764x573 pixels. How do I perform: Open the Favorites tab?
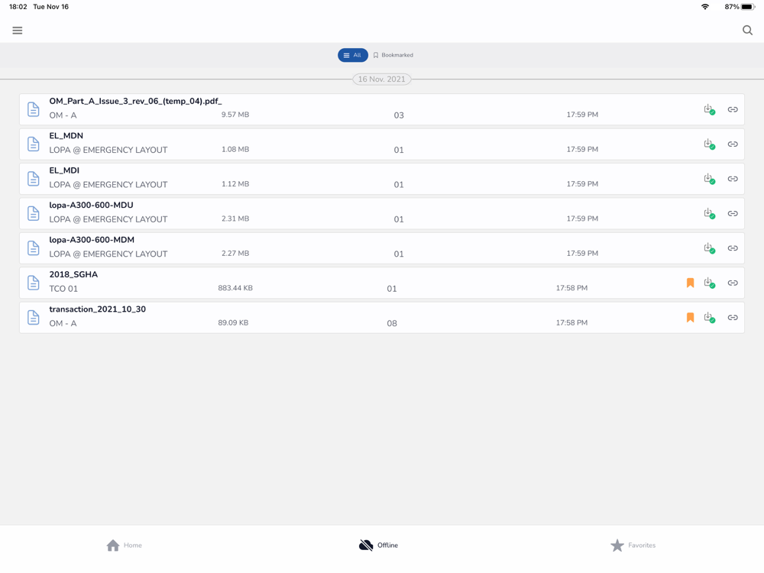(x=633, y=545)
